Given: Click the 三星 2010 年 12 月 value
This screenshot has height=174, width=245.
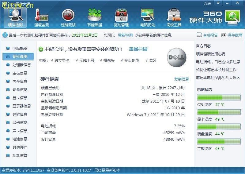Looking at the screenshot, I should coord(168,95).
